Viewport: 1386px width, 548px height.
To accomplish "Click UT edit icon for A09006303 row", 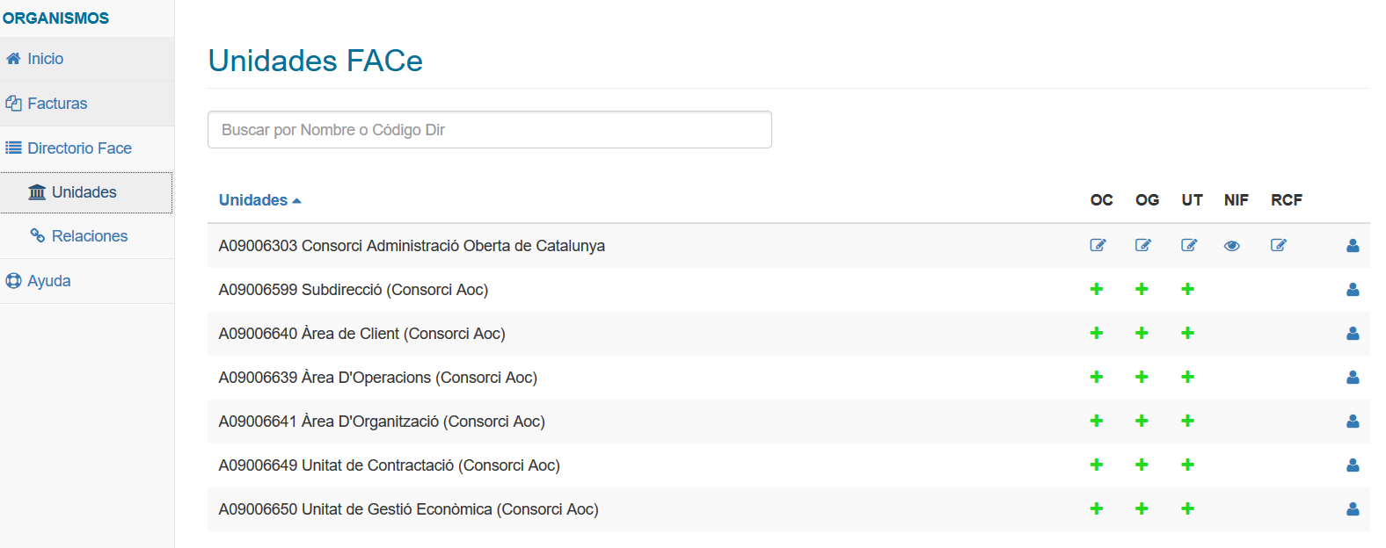I will 1189,246.
